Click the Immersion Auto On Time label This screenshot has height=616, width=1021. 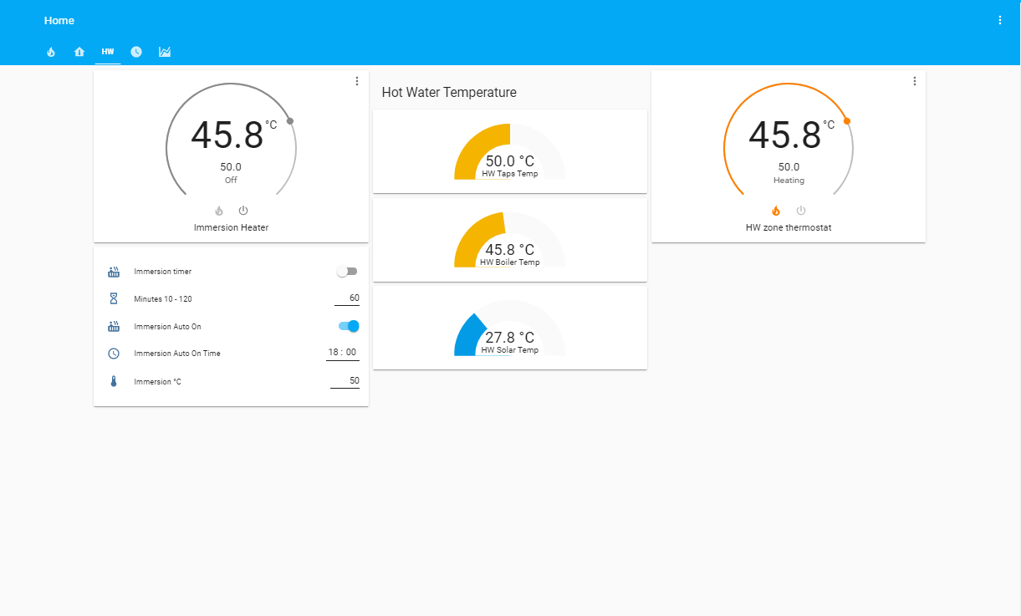point(177,354)
